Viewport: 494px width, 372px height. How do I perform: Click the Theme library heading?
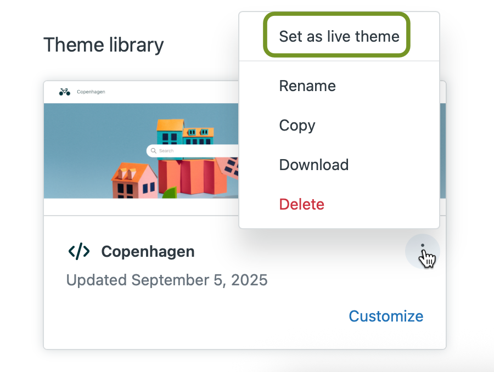pyautogui.click(x=104, y=44)
